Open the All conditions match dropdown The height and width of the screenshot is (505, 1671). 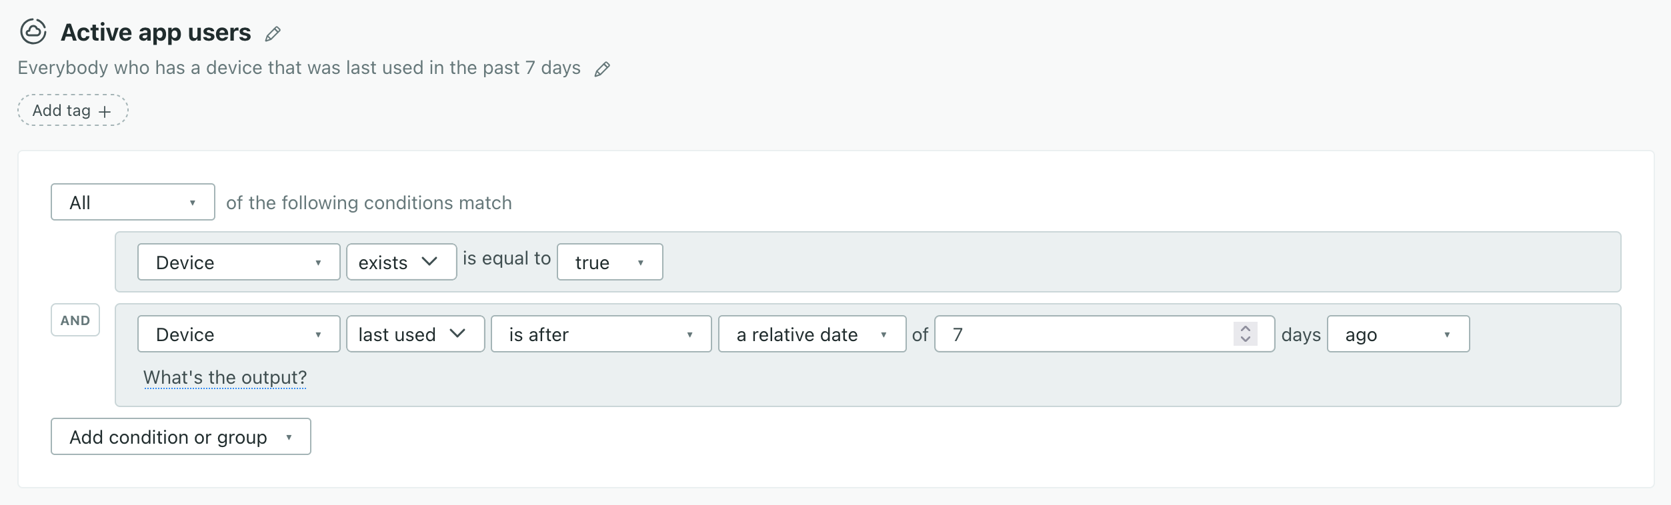point(133,202)
